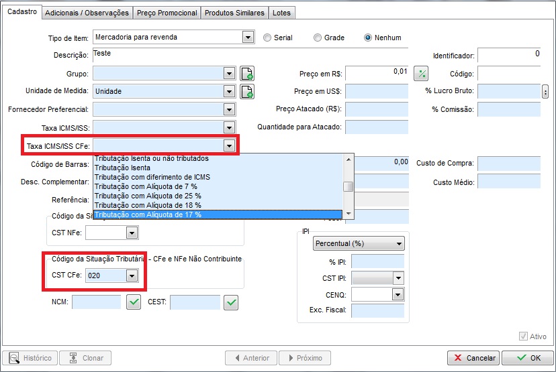Select the Grade radio button
The width and height of the screenshot is (556, 372).
coord(318,38)
